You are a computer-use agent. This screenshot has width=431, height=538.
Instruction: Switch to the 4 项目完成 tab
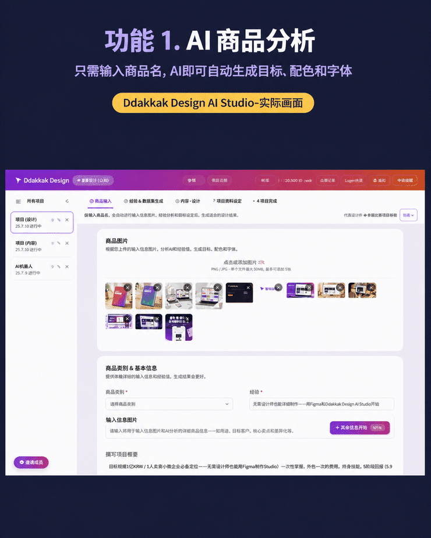click(x=264, y=201)
